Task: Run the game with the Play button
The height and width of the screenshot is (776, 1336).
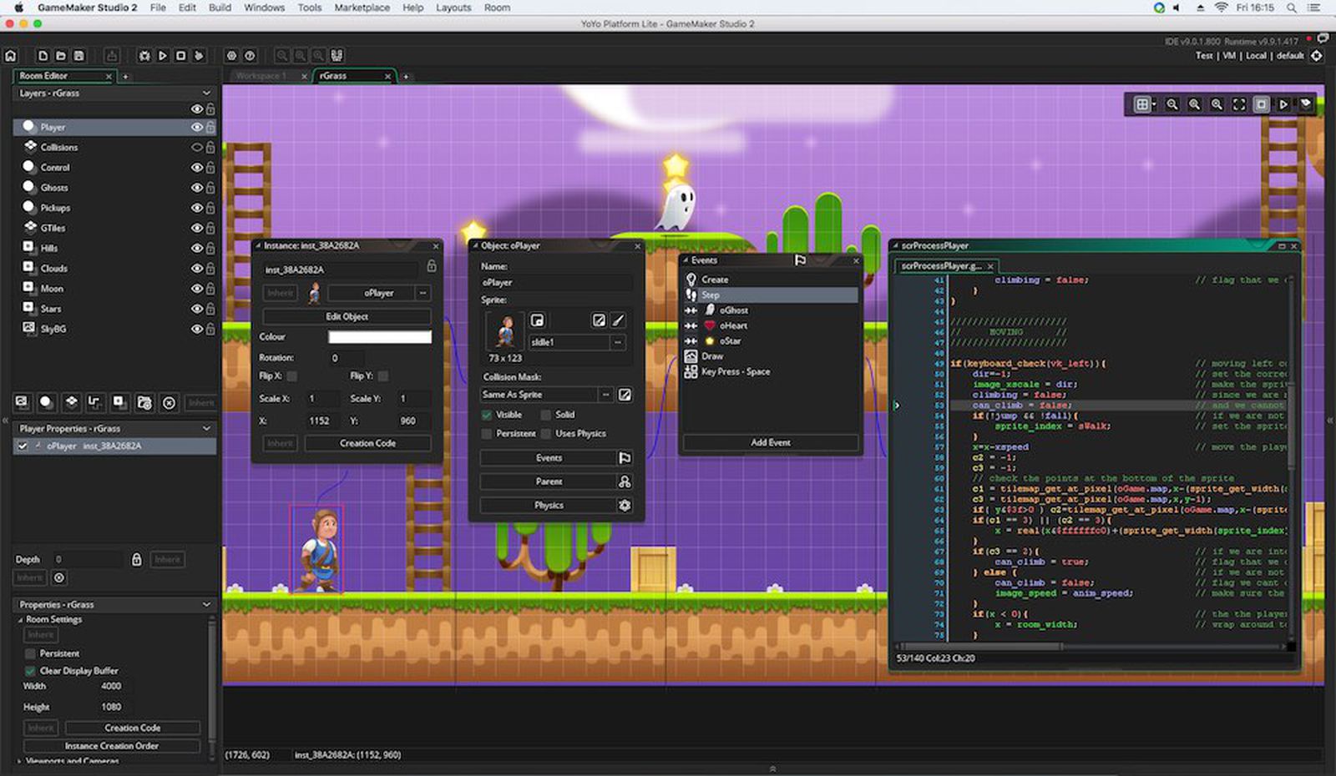Action: tap(160, 55)
